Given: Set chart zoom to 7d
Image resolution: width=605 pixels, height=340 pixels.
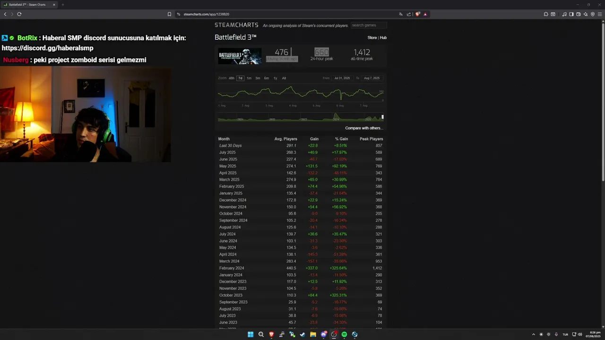Looking at the screenshot, I should (x=240, y=78).
